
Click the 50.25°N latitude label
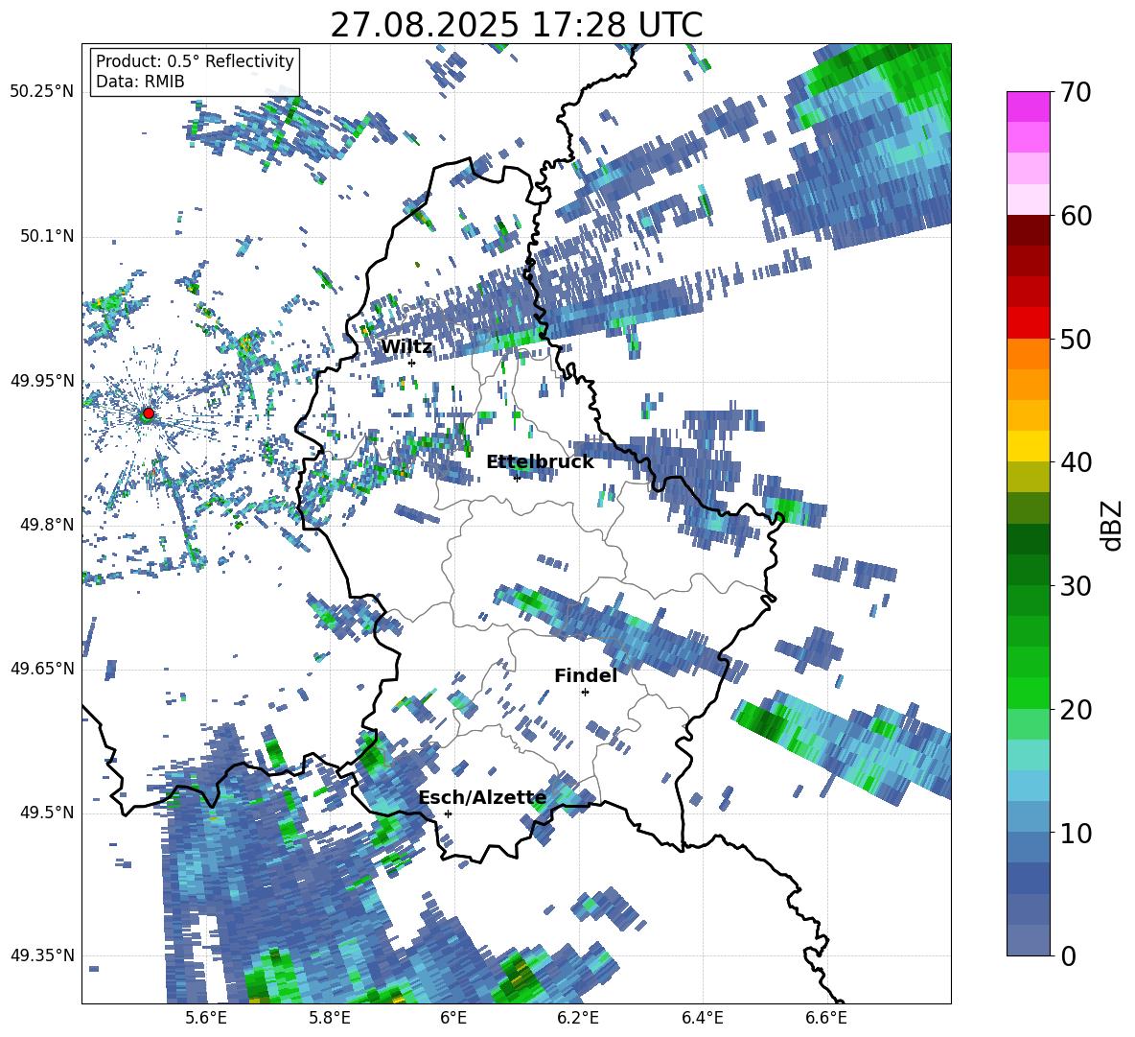[x=42, y=92]
